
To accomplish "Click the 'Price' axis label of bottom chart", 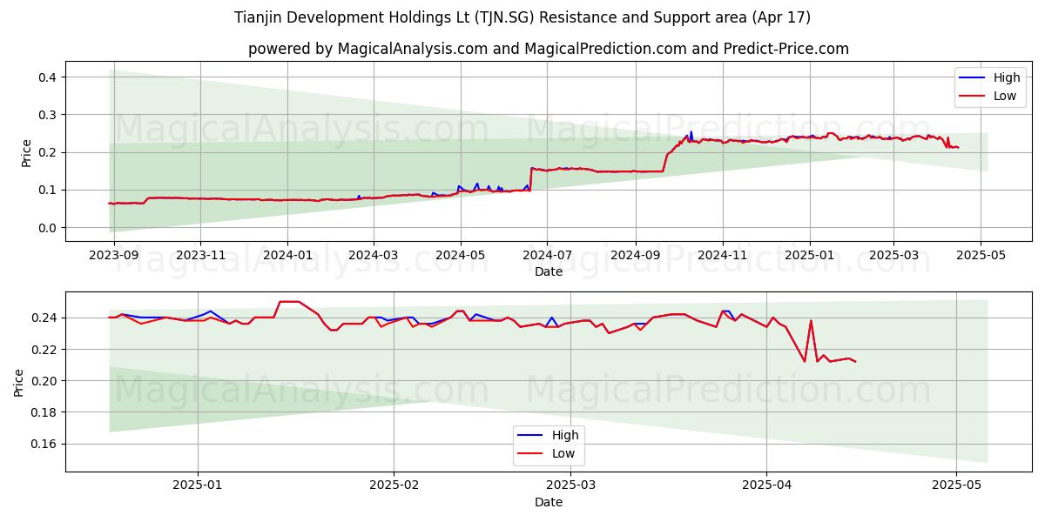I will point(19,383).
